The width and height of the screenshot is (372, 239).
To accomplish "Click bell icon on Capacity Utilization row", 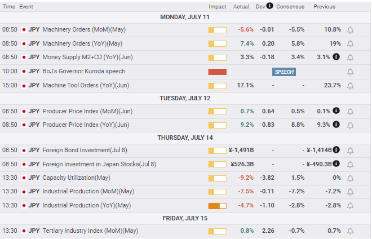I will click(350, 178).
